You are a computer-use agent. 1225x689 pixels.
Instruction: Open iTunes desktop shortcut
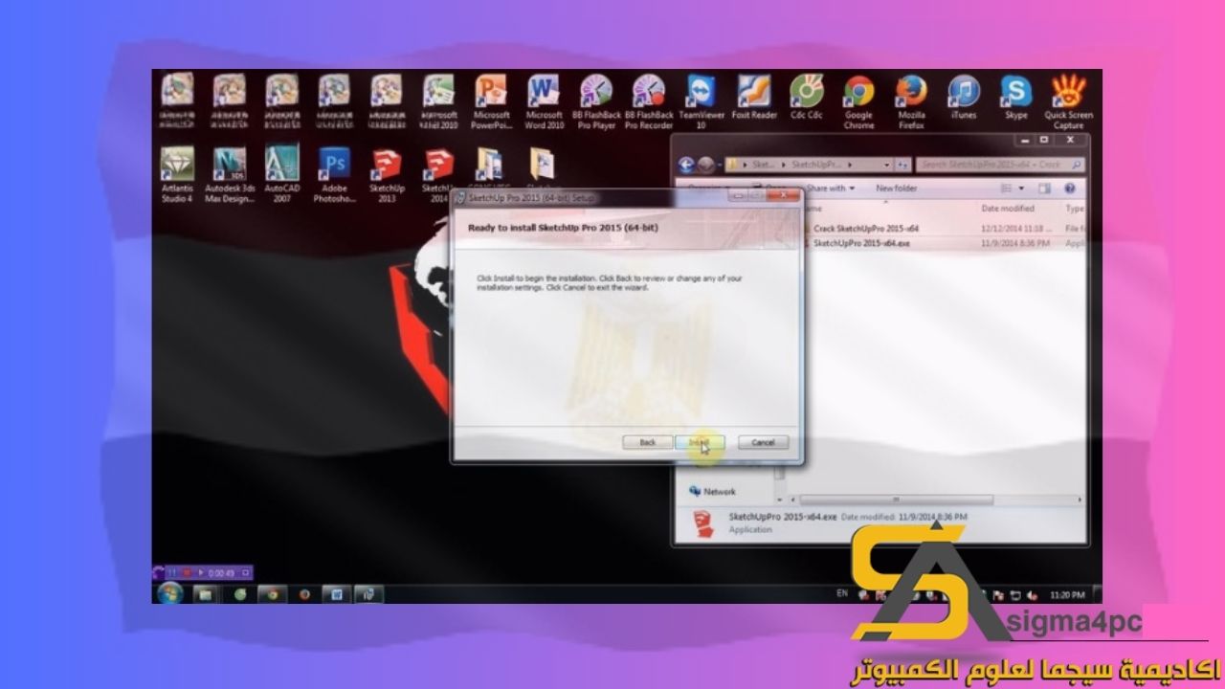964,98
